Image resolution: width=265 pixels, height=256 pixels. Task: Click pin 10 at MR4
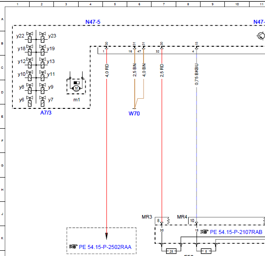click(192, 220)
